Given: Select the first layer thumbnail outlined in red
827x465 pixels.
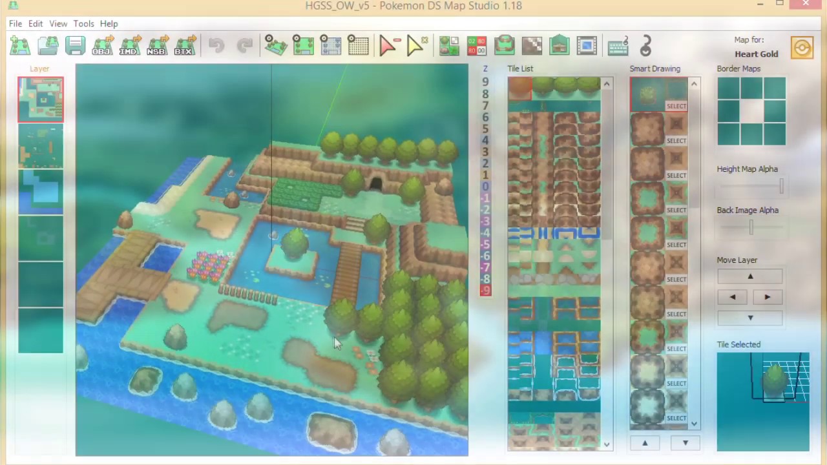Looking at the screenshot, I should coord(41,99).
